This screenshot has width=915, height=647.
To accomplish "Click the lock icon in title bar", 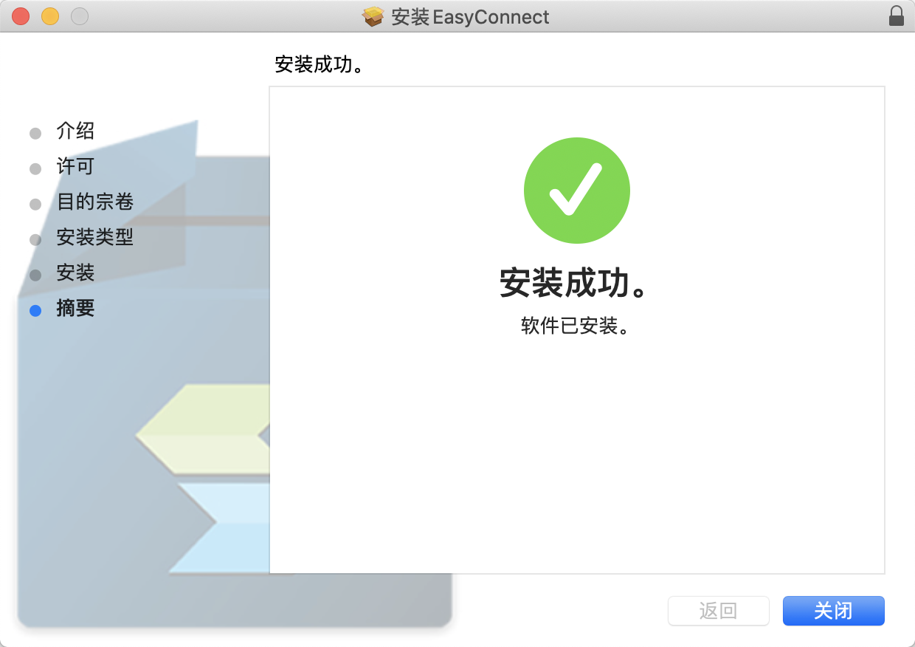I will pyautogui.click(x=897, y=16).
